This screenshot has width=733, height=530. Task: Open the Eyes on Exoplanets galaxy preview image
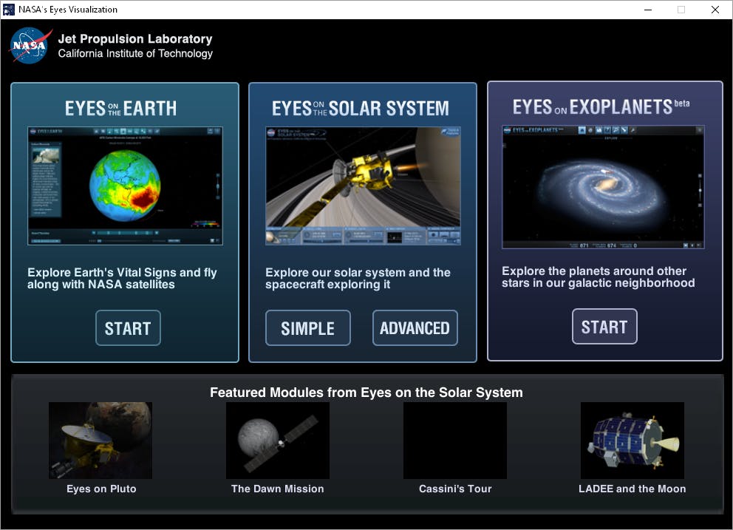[603, 187]
